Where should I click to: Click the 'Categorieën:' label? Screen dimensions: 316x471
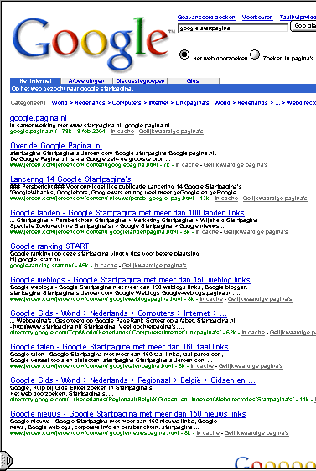tap(28, 103)
